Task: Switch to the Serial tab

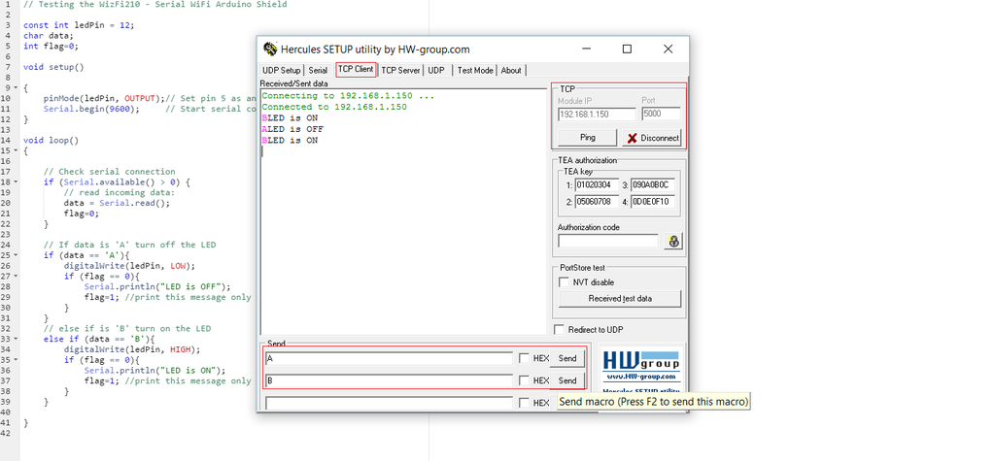Action: [x=318, y=71]
